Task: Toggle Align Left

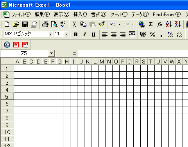Action: (x=105, y=34)
